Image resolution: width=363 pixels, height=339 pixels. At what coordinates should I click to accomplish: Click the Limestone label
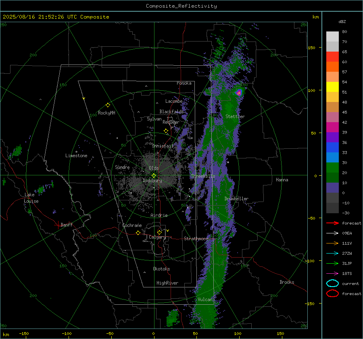pyautogui.click(x=76, y=156)
